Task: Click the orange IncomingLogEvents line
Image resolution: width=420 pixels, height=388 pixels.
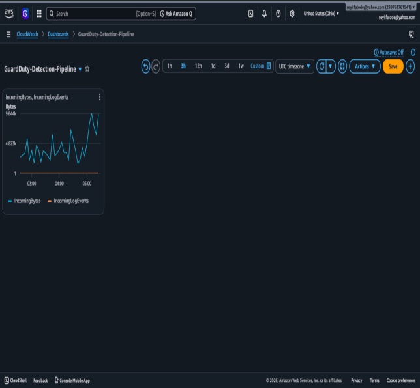Action: [x=59, y=173]
